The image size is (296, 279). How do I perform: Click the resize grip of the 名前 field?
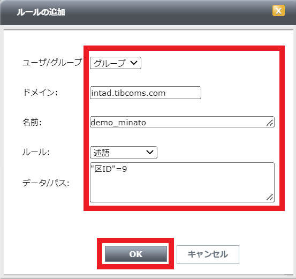pos(270,123)
